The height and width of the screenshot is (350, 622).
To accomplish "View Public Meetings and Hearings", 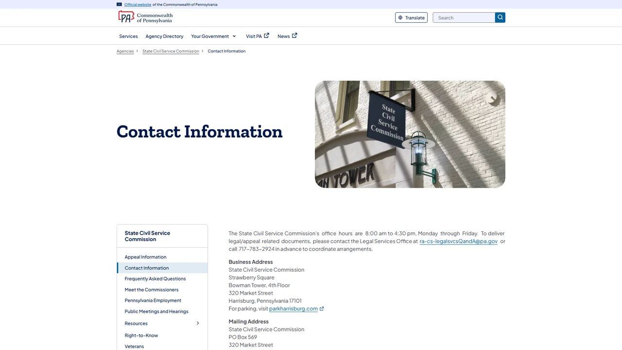I will [x=156, y=312].
